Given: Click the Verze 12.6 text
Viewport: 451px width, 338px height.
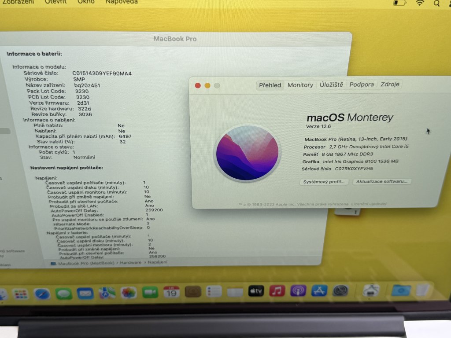Looking at the screenshot, I should click(318, 126).
